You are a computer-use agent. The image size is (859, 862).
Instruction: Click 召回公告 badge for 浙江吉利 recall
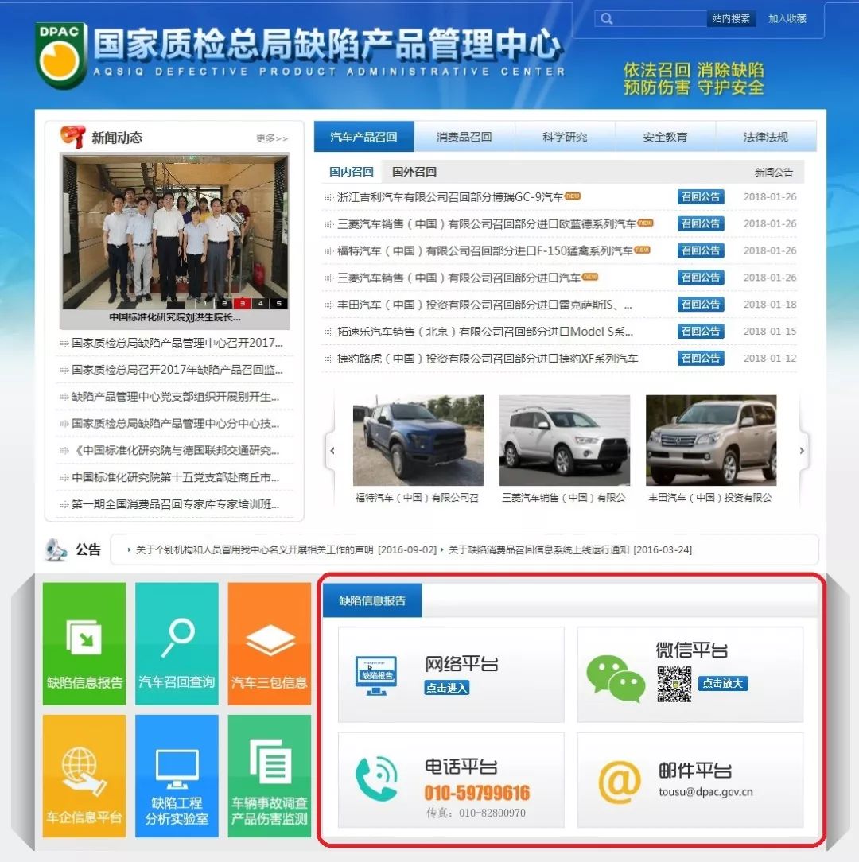tap(701, 196)
